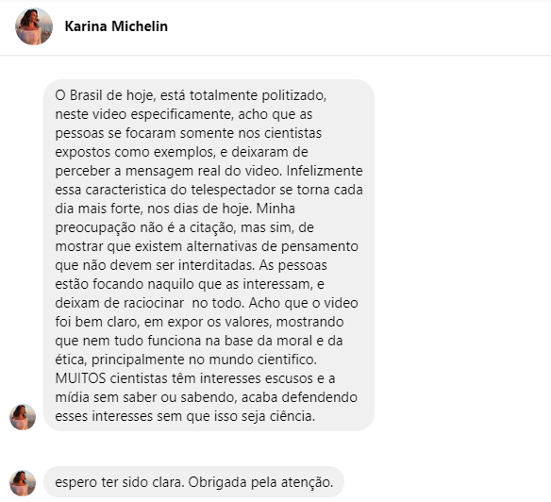This screenshot has height=502, width=551.
Task: Click the text 'Obrigada pela atenção.'
Action: (260, 482)
